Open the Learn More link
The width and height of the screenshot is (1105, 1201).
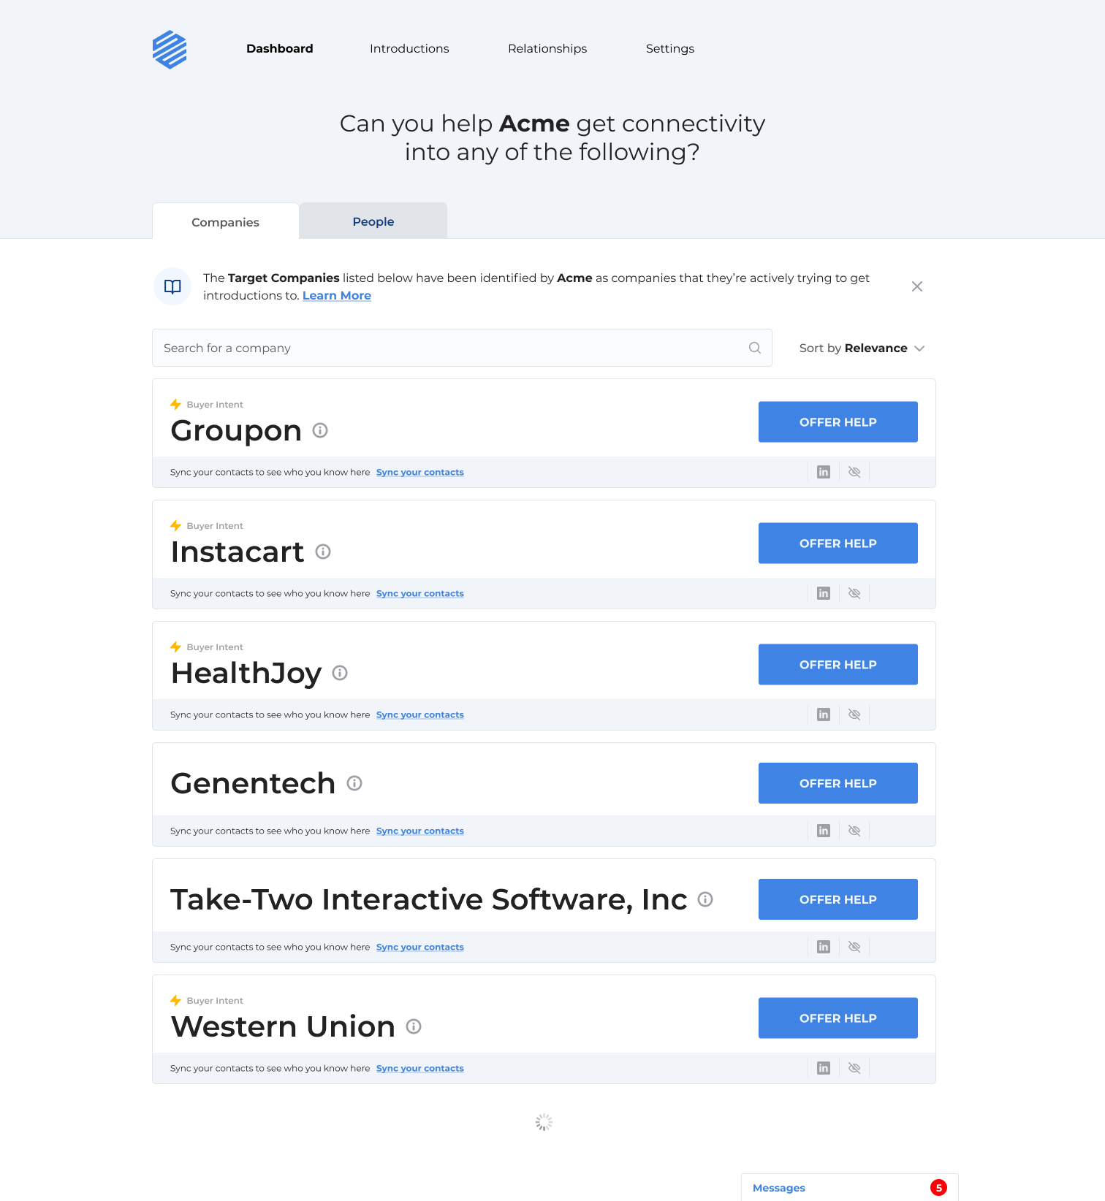[337, 296]
